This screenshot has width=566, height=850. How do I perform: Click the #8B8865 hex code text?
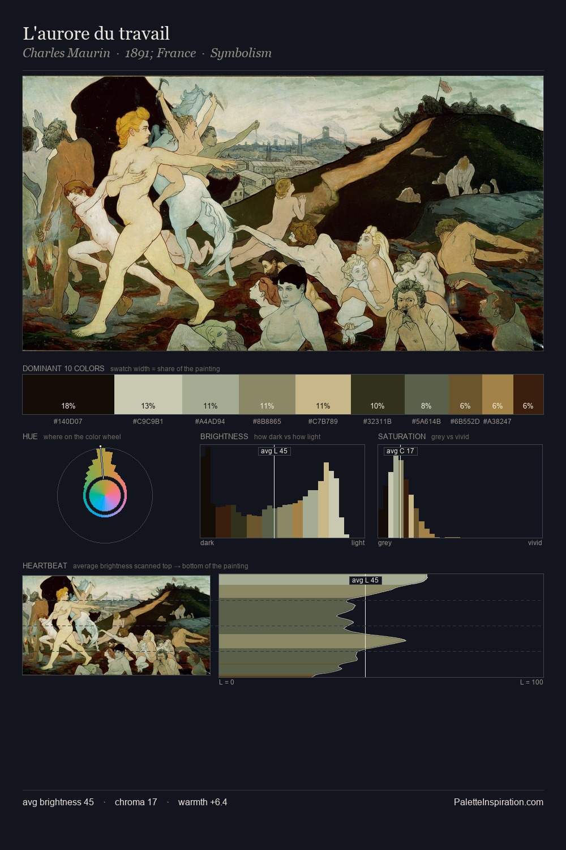(267, 422)
